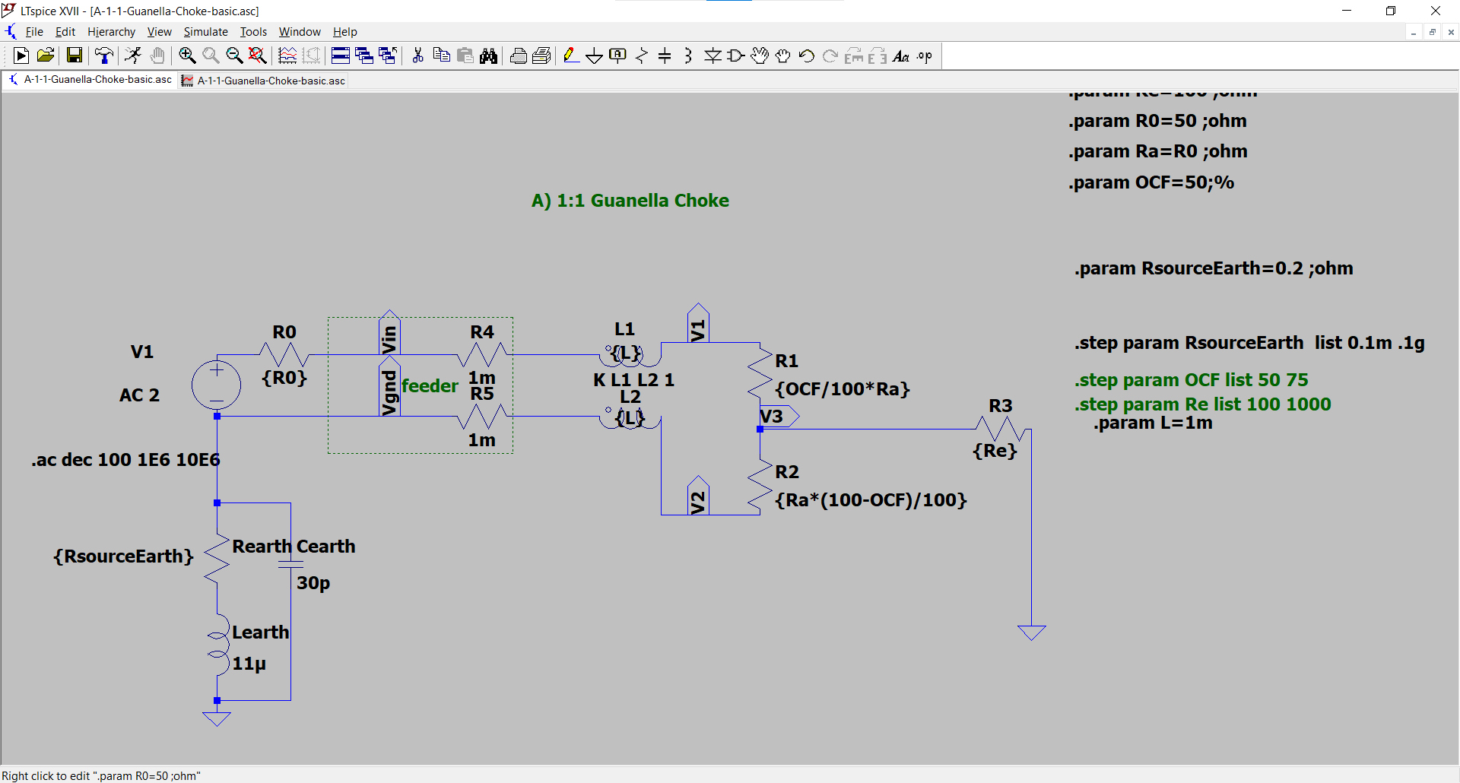Click the .ac dec 100 1E6 10E6 directive
The width and height of the screenshot is (1460, 783).
125,460
